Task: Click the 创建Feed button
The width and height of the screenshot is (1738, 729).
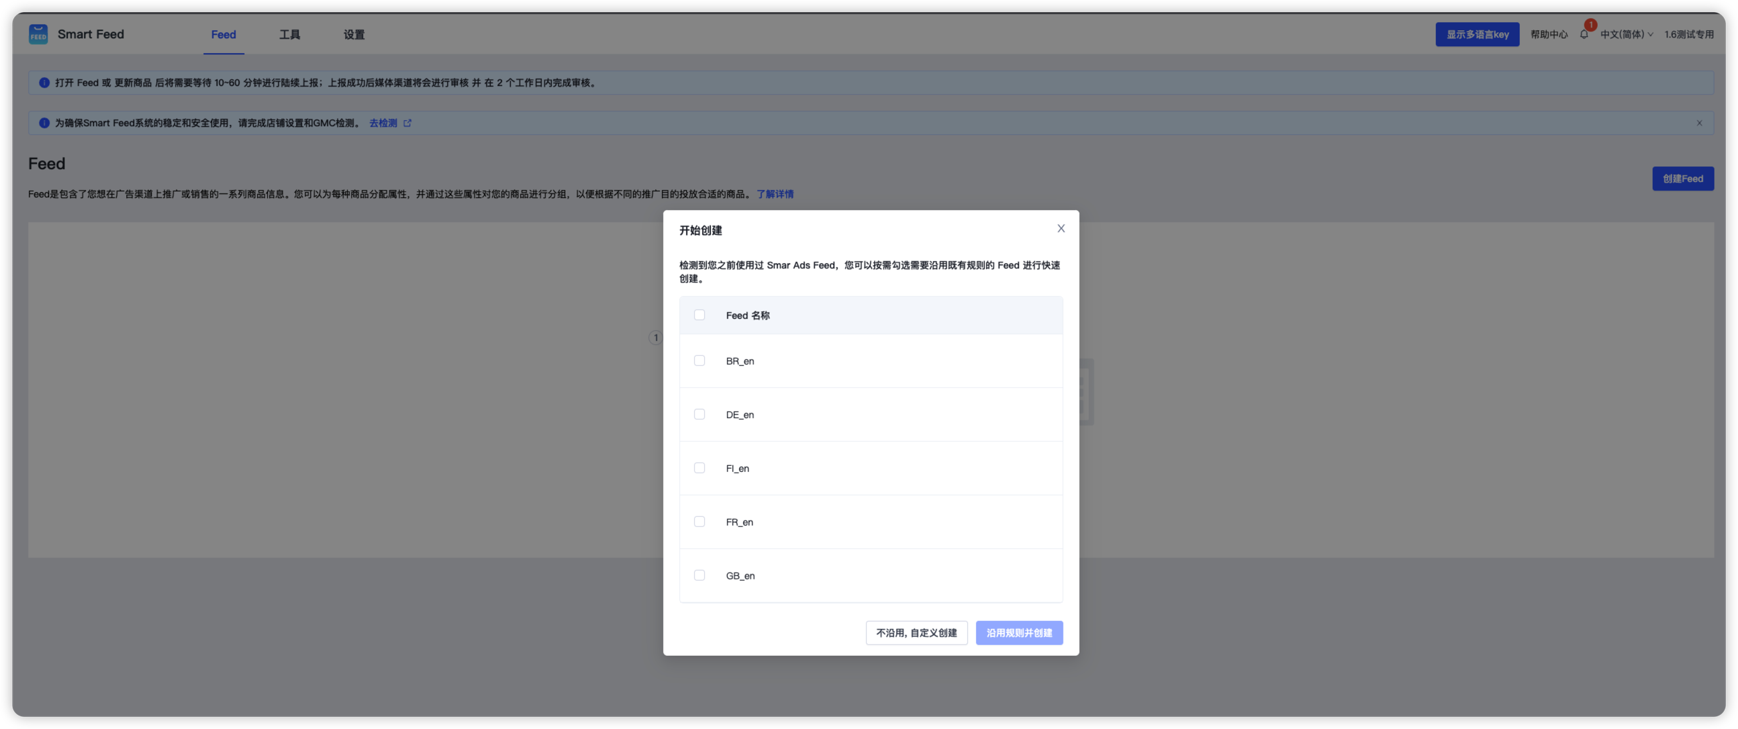Action: click(1683, 179)
